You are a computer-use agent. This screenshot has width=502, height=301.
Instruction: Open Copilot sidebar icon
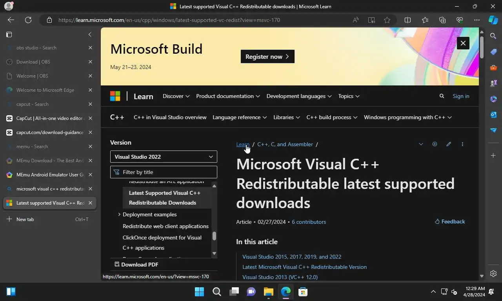[493, 20]
